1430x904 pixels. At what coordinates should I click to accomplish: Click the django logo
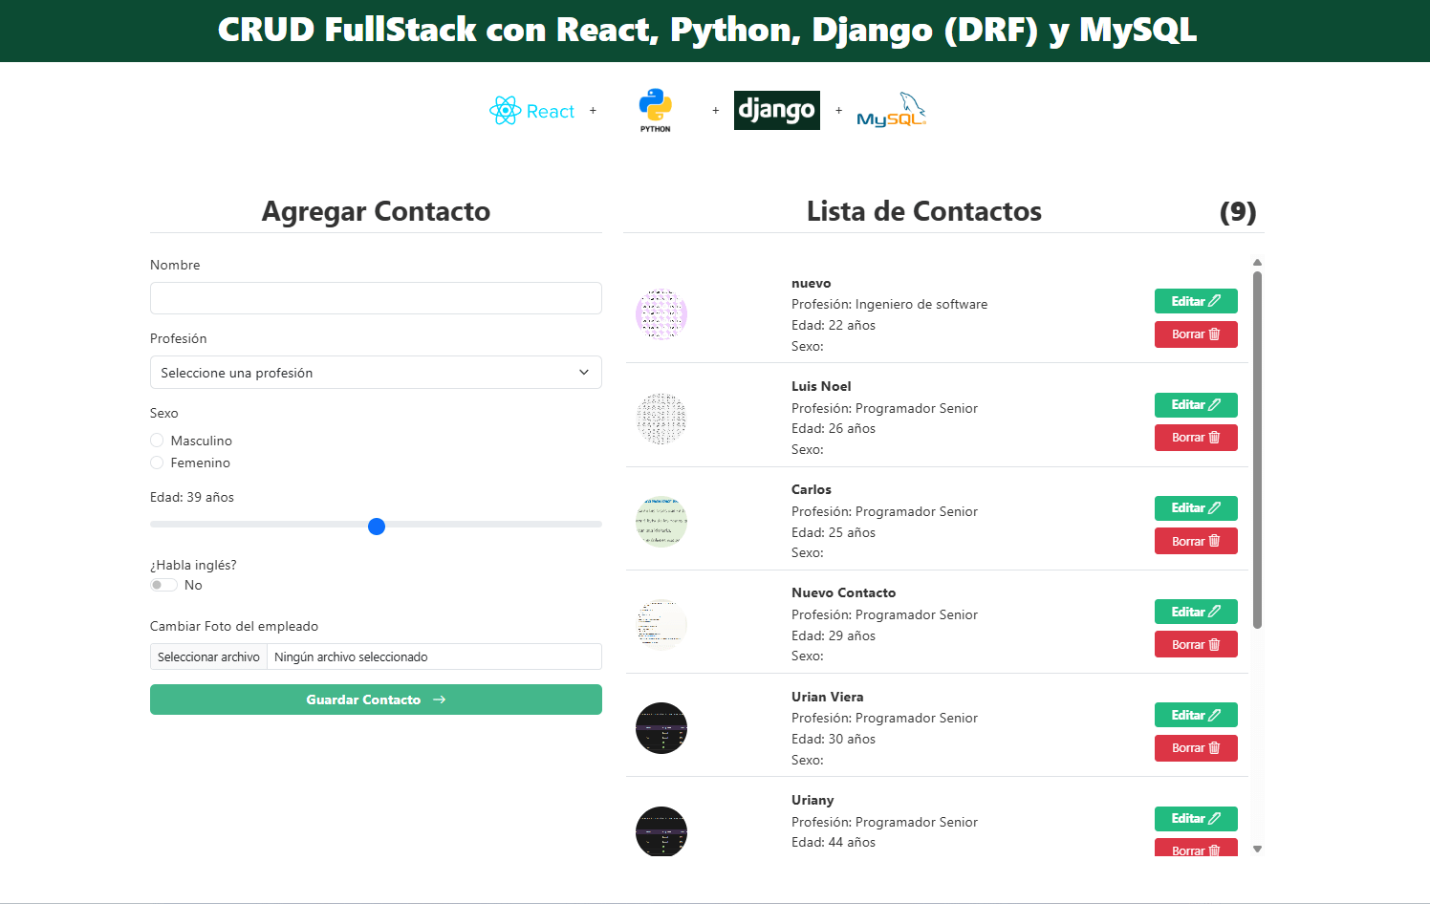(776, 110)
